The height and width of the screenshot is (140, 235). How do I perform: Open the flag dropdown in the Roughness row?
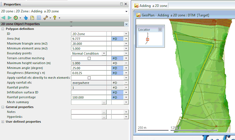(x=126, y=73)
